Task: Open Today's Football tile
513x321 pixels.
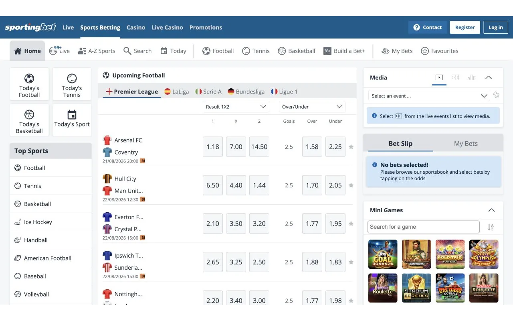Action: pyautogui.click(x=29, y=84)
